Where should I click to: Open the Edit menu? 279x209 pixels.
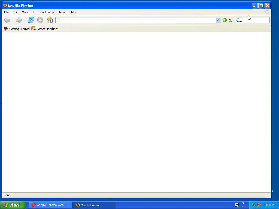pyautogui.click(x=15, y=12)
